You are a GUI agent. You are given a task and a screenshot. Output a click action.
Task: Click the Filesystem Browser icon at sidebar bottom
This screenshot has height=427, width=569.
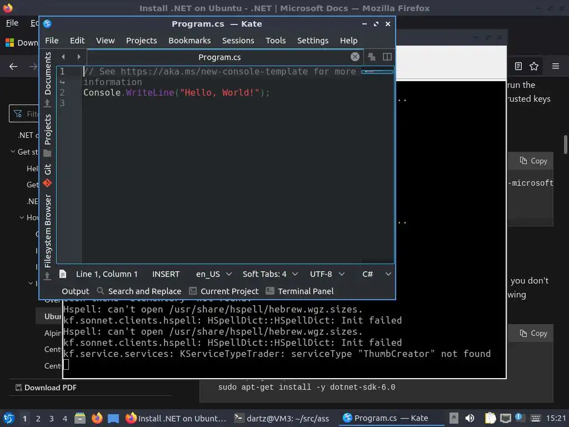[x=47, y=276]
